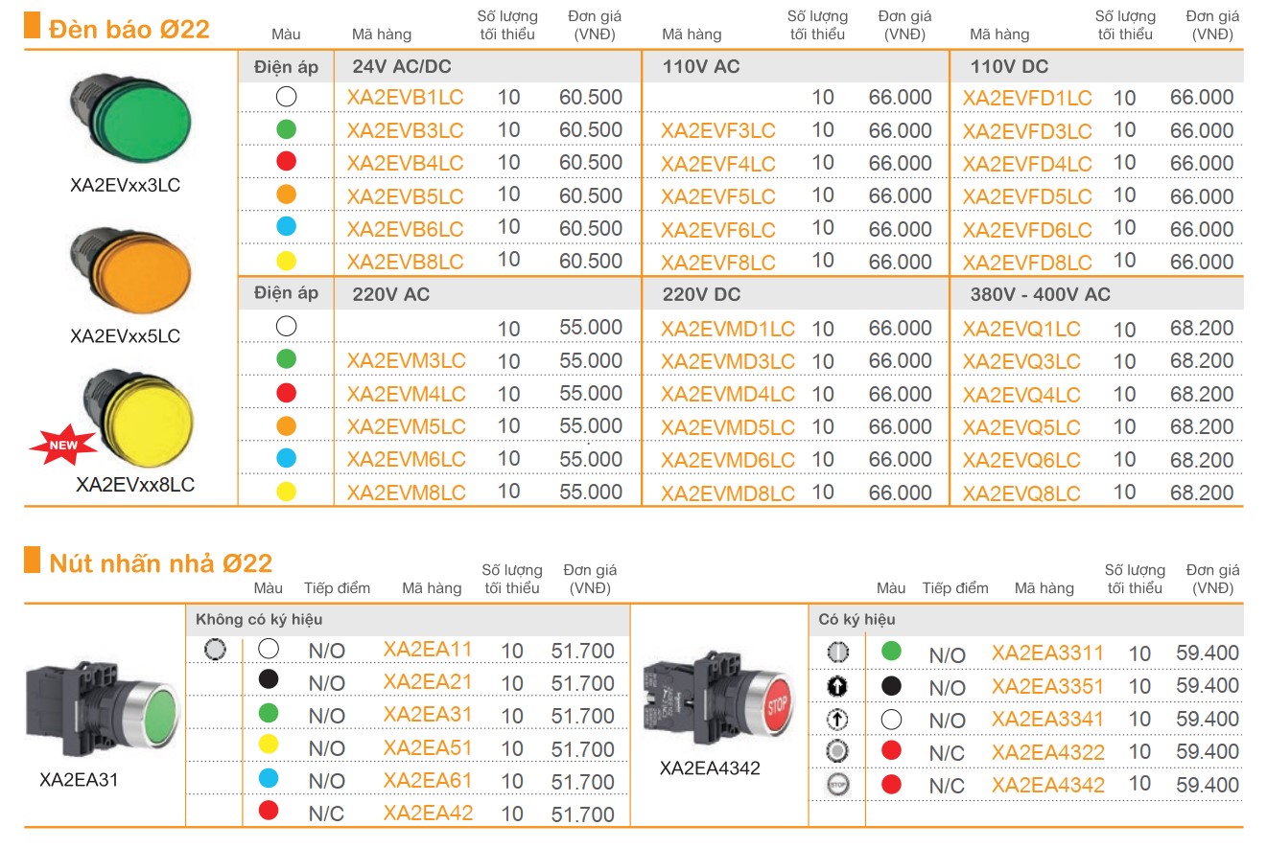Click the "380V - 400V AC" voltage header

(x=1041, y=294)
